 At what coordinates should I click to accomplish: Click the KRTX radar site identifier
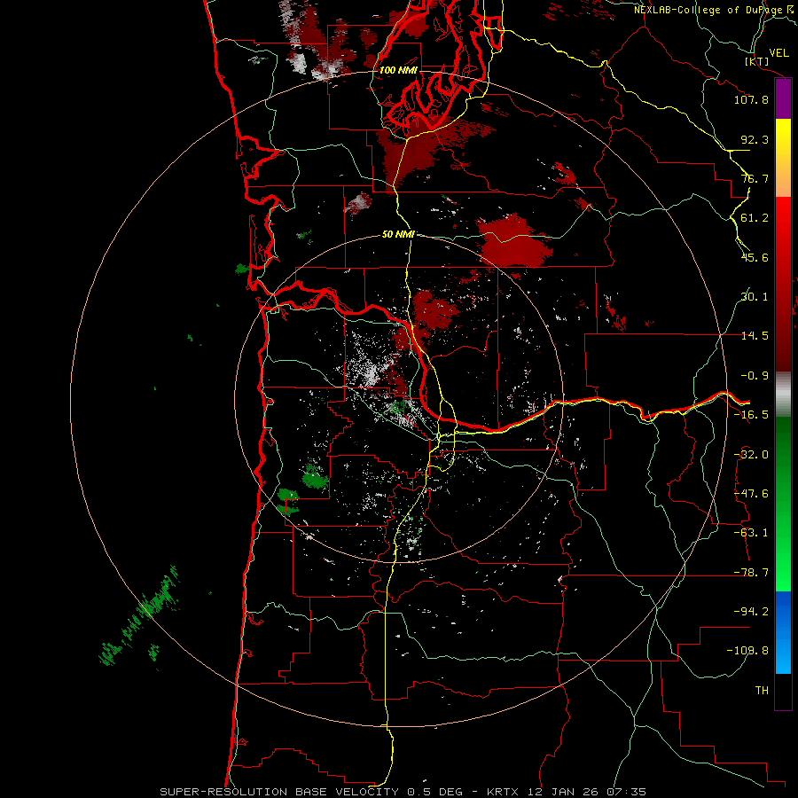tap(503, 792)
